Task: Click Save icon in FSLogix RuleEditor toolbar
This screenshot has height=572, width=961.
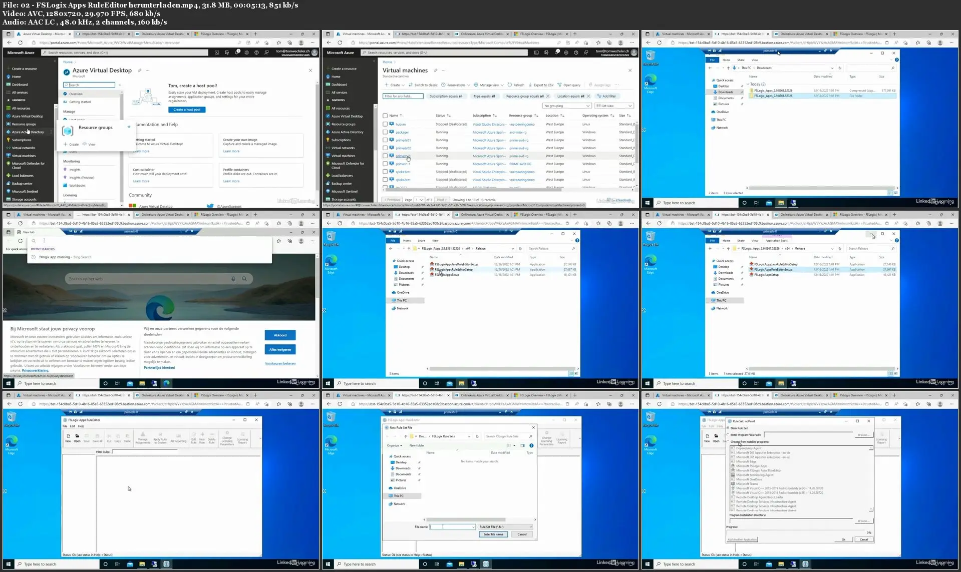Action: point(87,438)
